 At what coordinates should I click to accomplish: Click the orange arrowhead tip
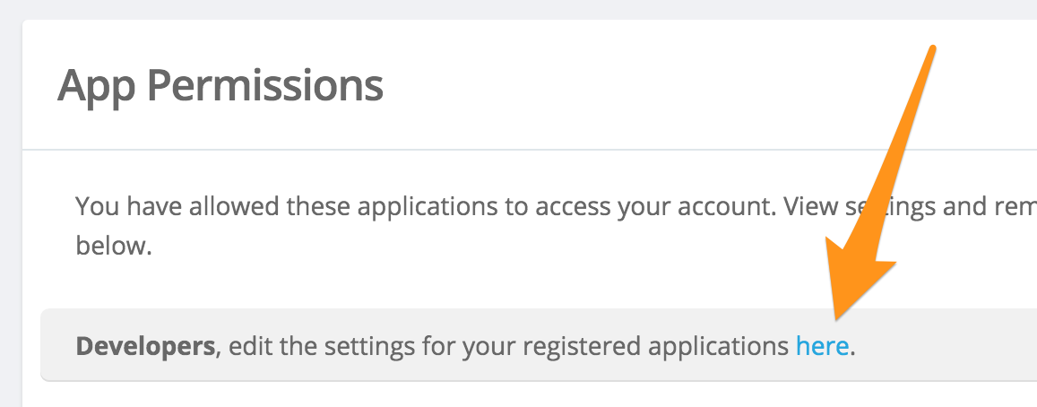pos(838,316)
